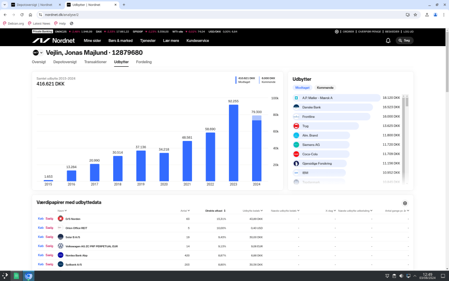Click Sælg for Nordea Bank Abp
449x281 pixels.
pos(49,255)
